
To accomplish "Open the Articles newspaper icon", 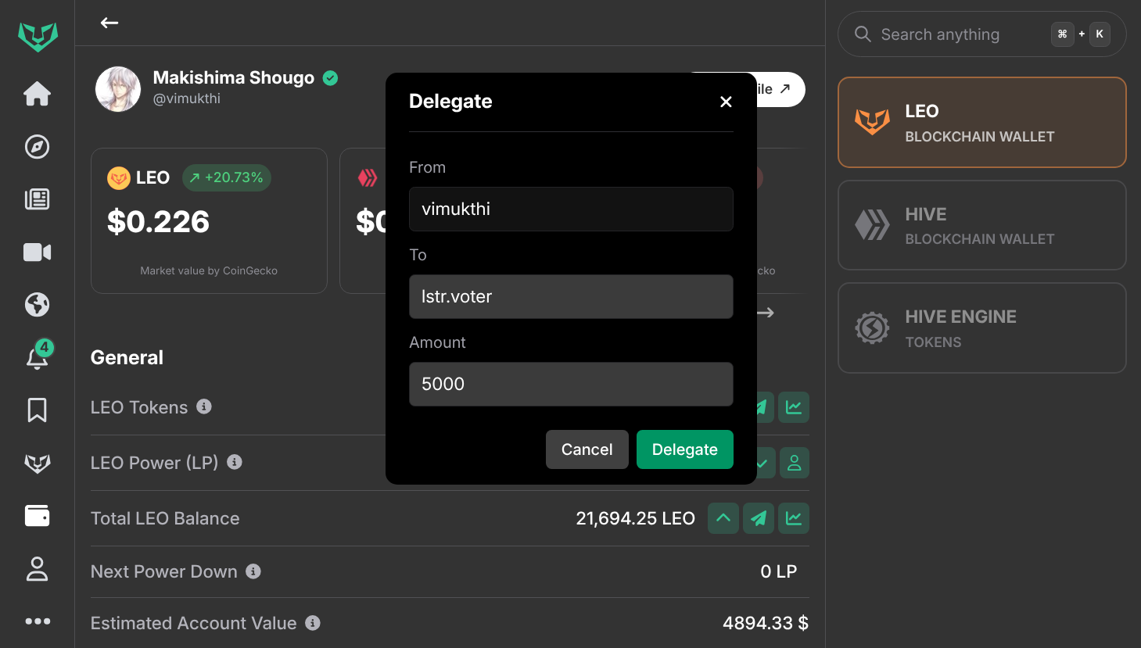I will tap(38, 199).
